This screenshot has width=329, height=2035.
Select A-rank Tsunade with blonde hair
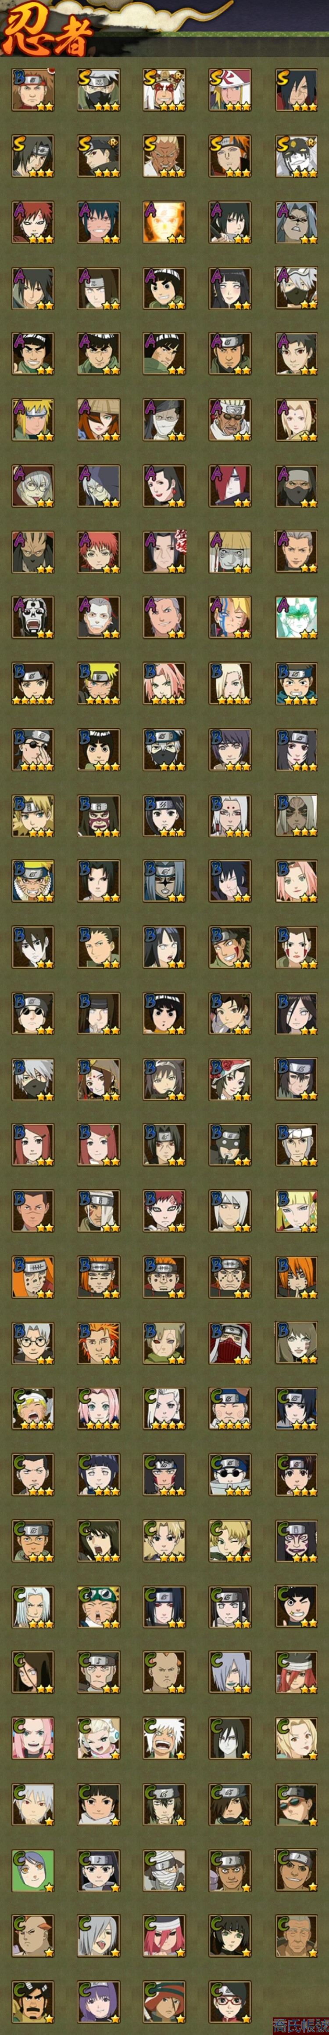click(296, 419)
